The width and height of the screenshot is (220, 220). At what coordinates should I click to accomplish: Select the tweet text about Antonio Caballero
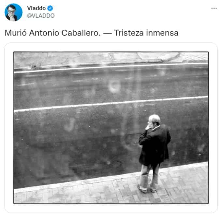92,33
